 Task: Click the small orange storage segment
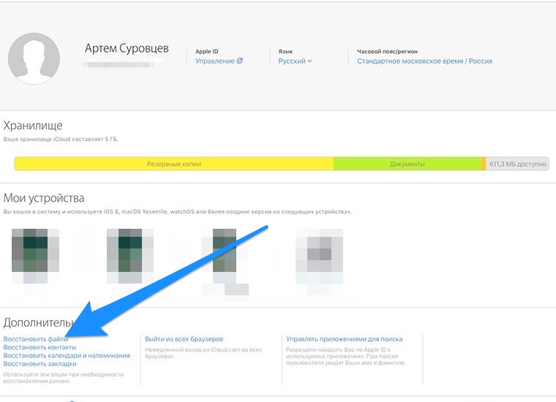point(484,164)
